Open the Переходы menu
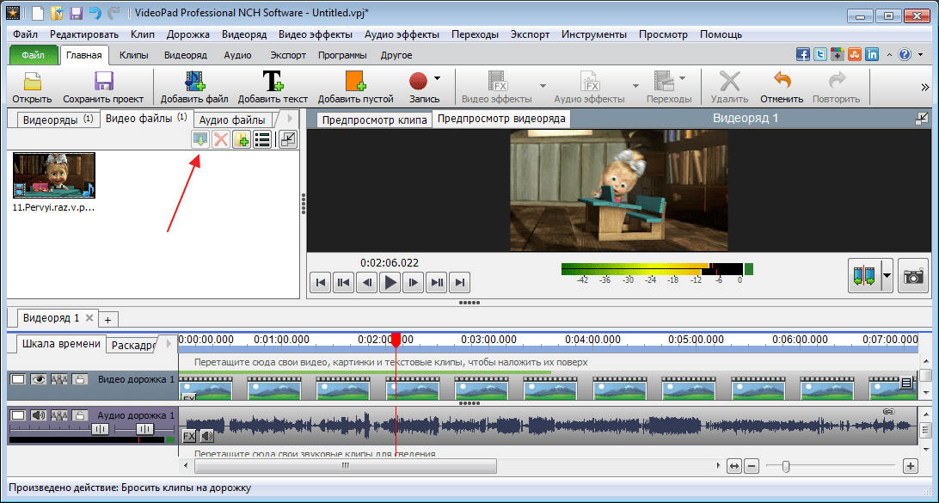Image resolution: width=939 pixels, height=503 pixels. 475,34
